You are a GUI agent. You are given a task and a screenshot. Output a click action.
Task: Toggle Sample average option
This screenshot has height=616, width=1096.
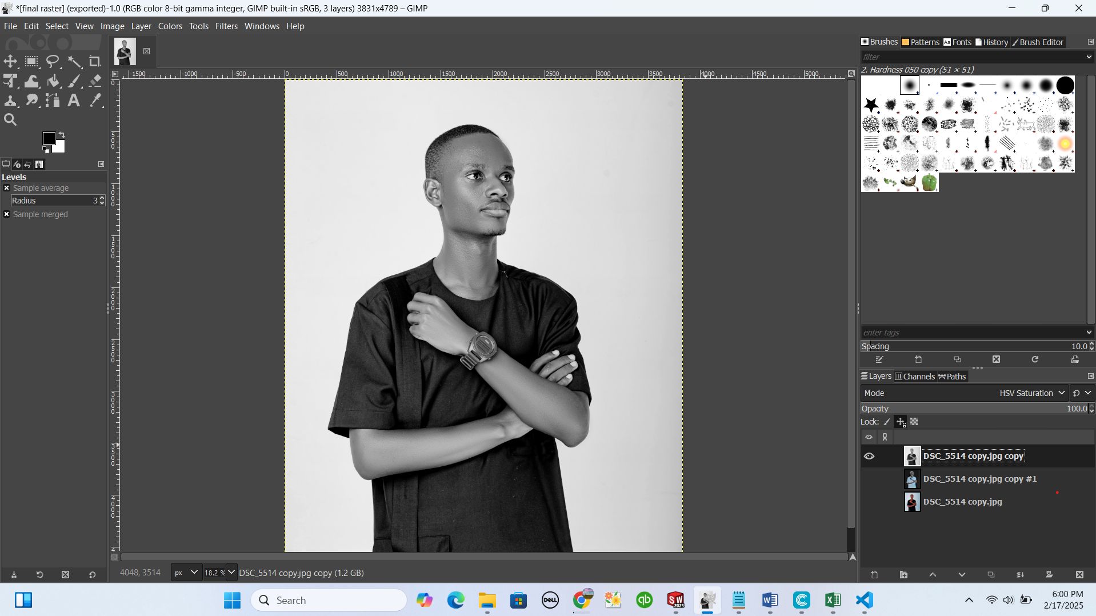pyautogui.click(x=7, y=188)
